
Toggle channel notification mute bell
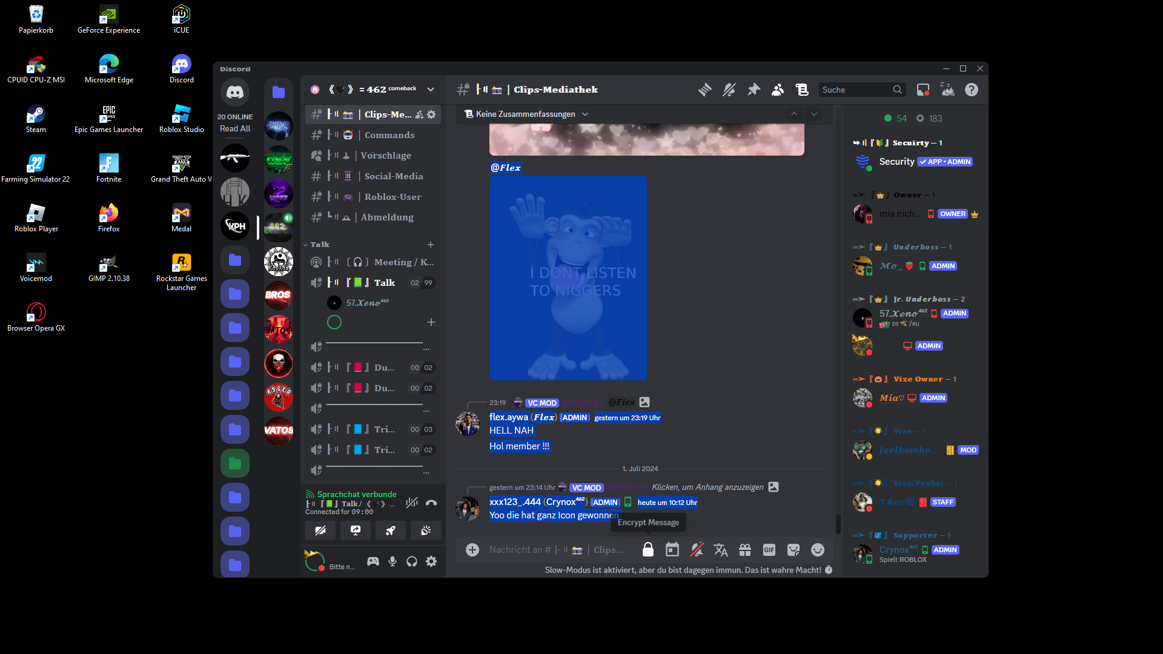tap(729, 90)
